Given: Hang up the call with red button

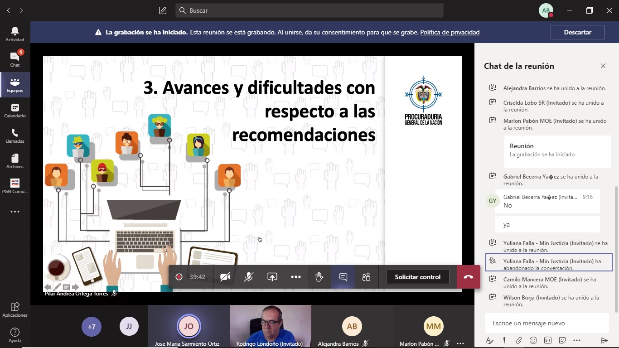Looking at the screenshot, I should (x=469, y=277).
